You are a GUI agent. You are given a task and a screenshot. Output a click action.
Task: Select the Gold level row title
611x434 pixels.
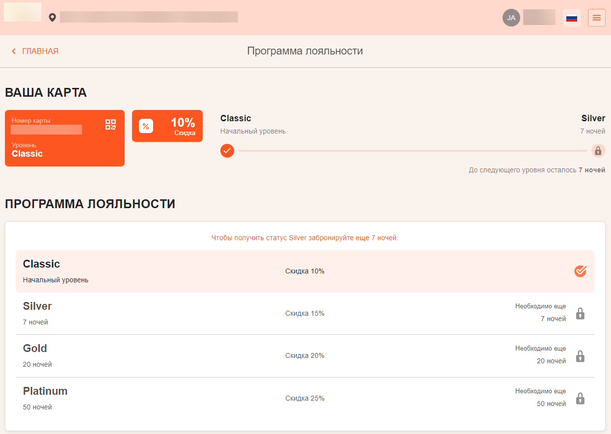(35, 348)
